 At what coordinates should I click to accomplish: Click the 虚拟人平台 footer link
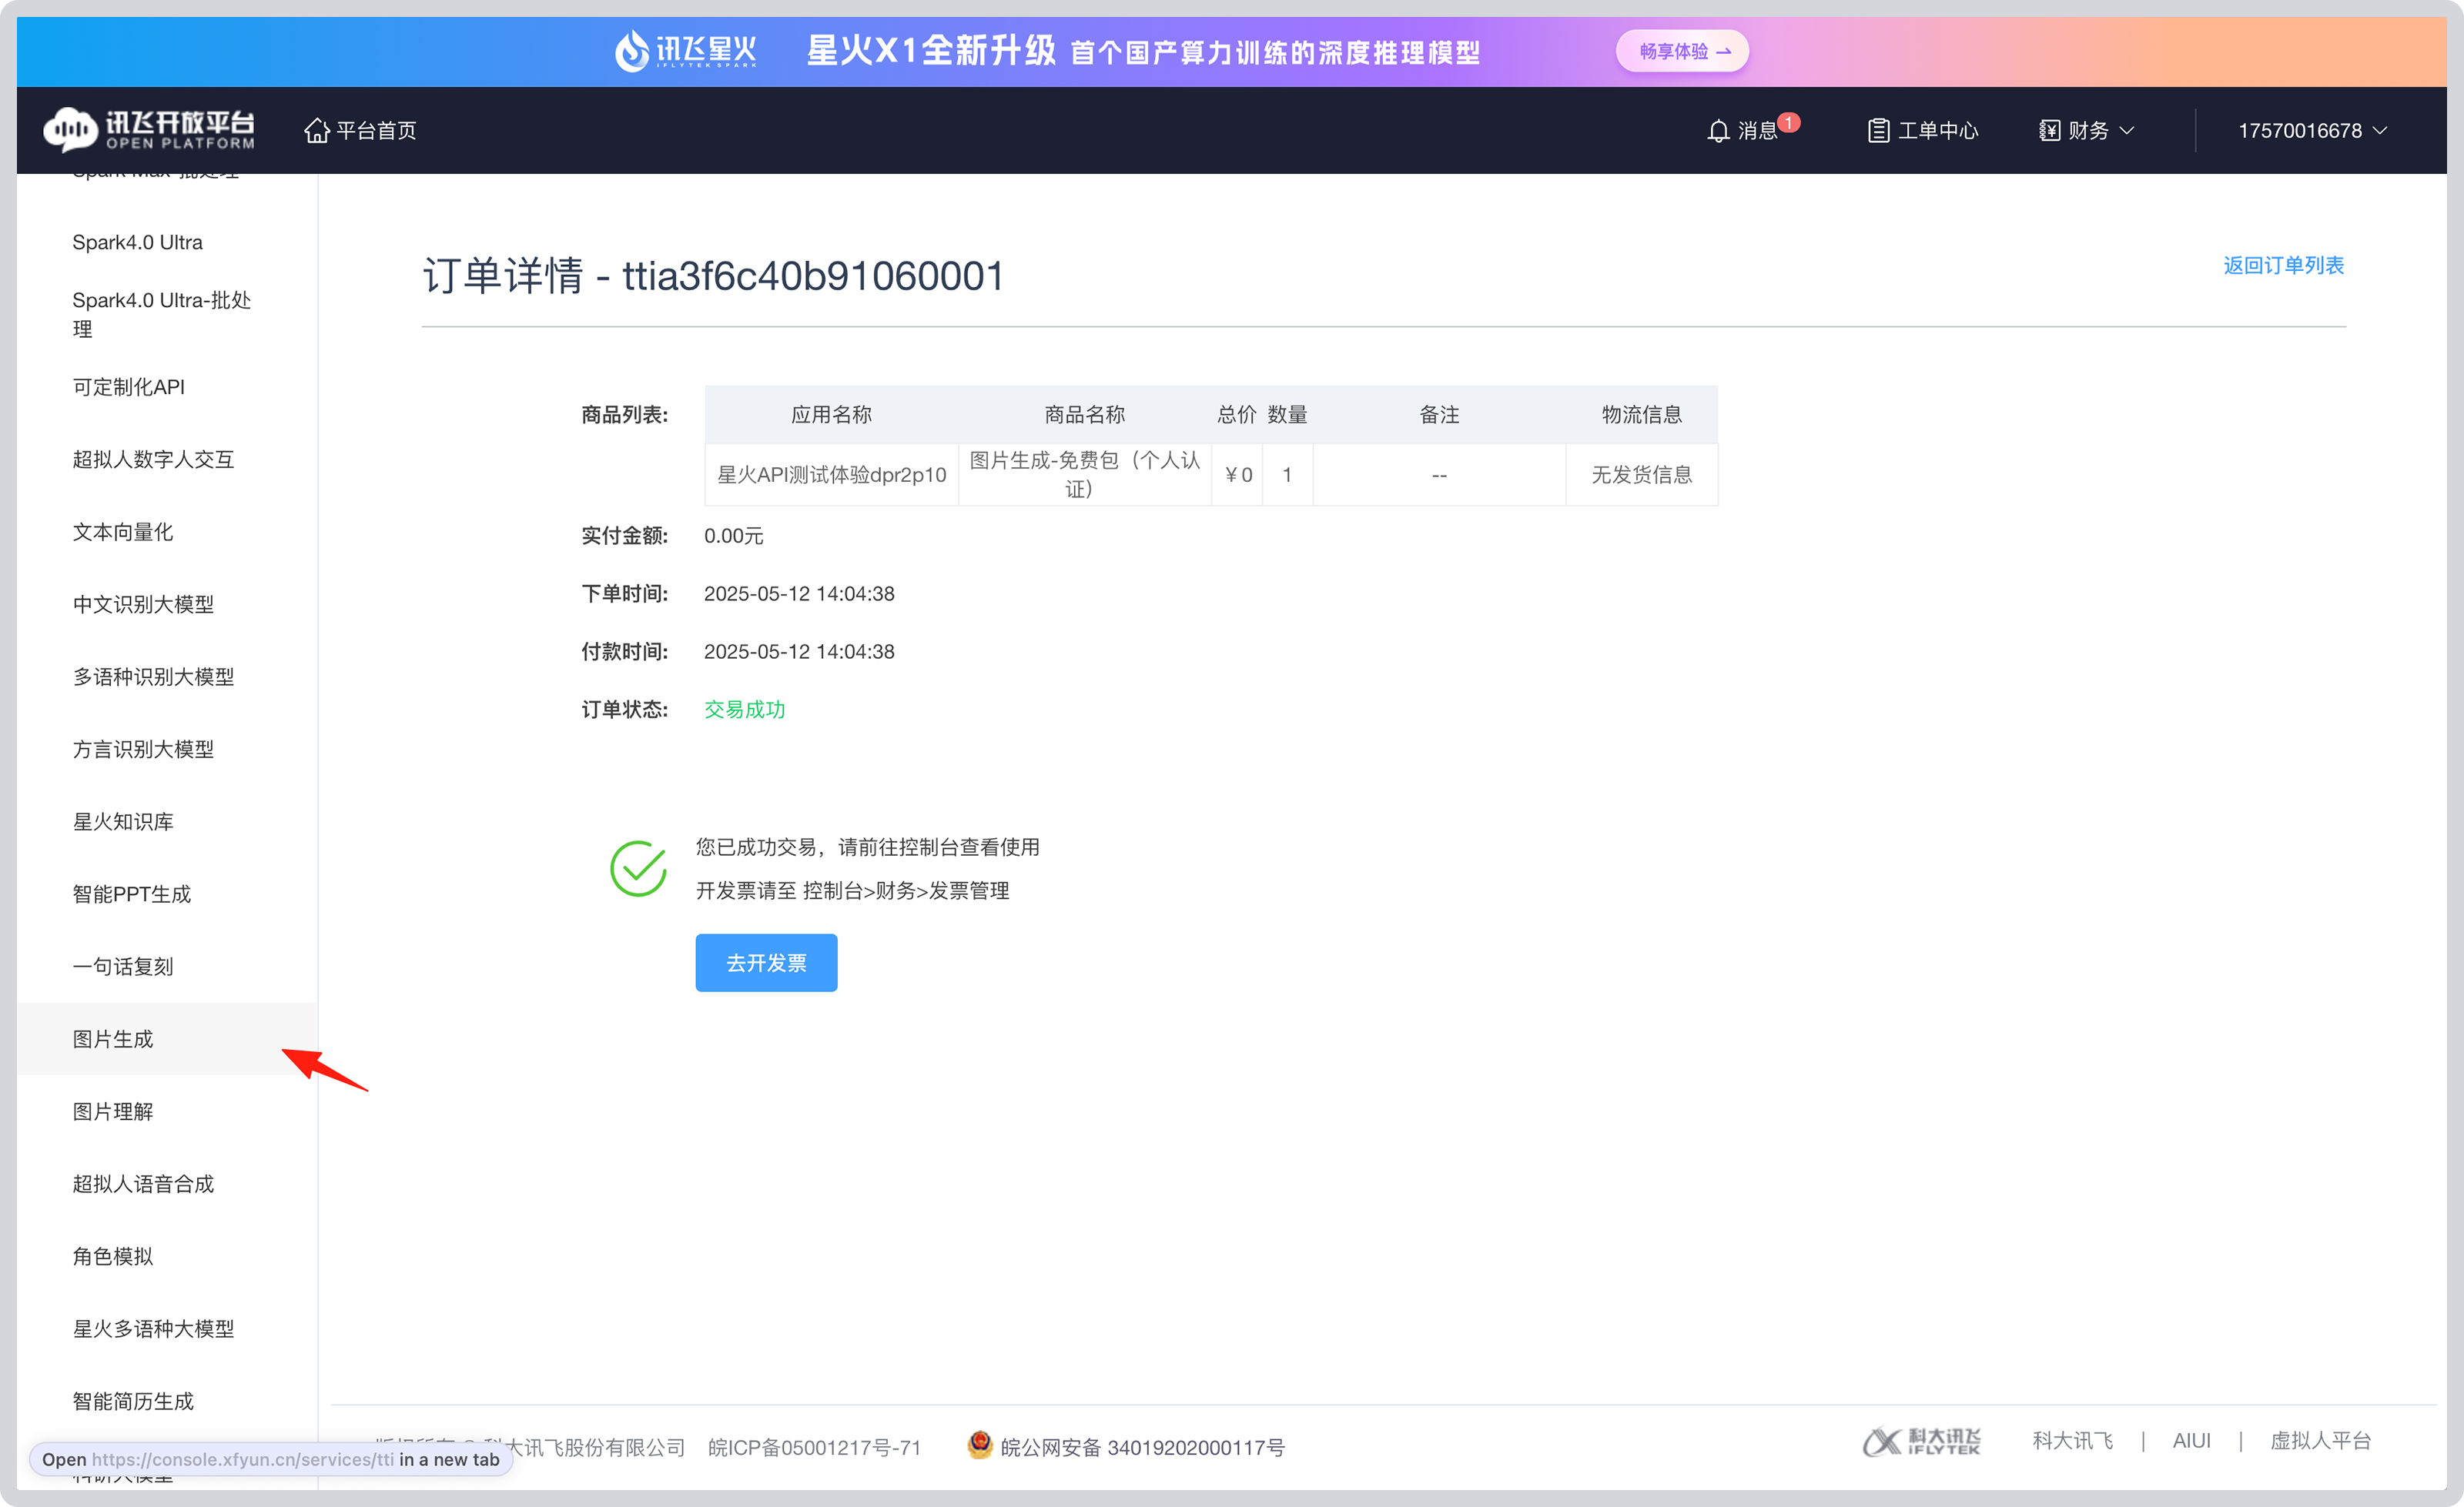tap(2320, 1440)
